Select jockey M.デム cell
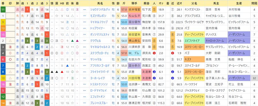 click(x=134, y=53)
